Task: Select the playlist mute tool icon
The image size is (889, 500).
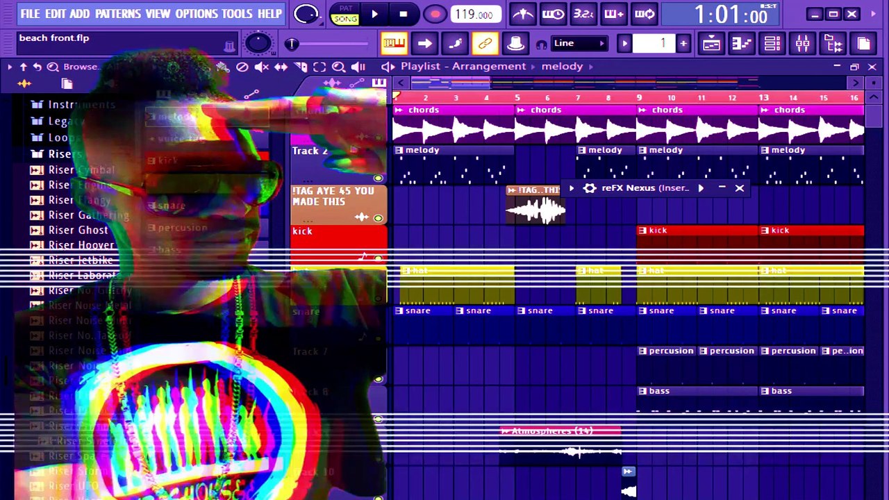Action: click(x=262, y=67)
